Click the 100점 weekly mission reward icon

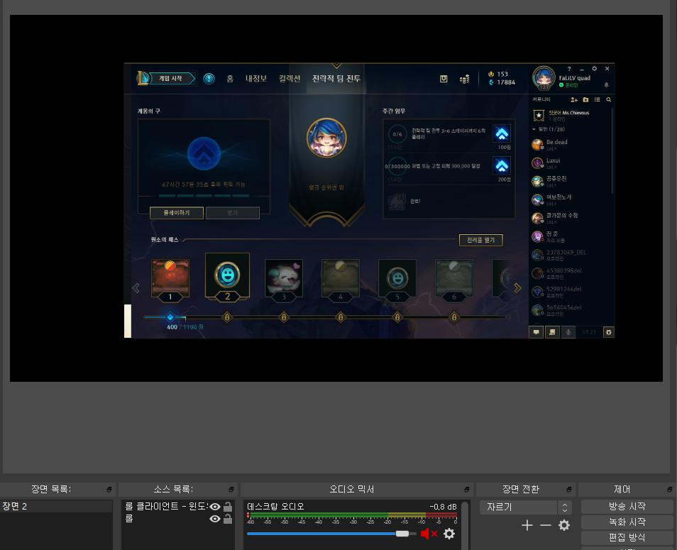[x=502, y=134]
